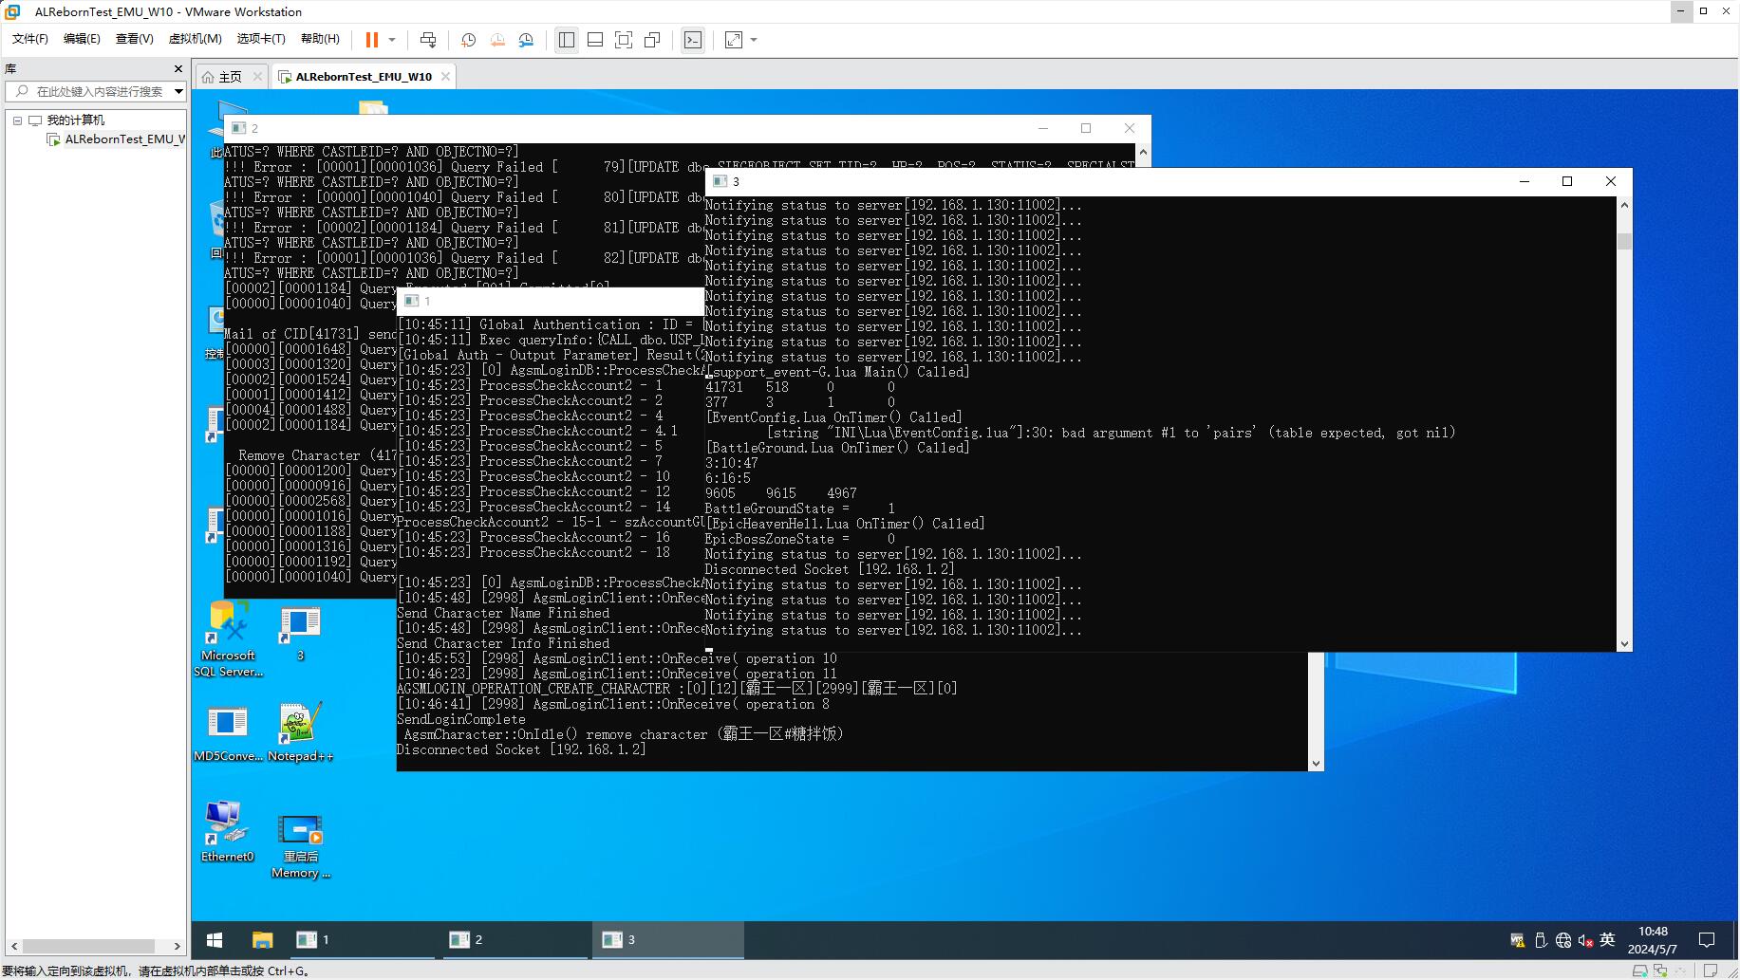Open the snapshot manager wrench-clock icon
Screen dimensions: 1740x980
(526, 40)
